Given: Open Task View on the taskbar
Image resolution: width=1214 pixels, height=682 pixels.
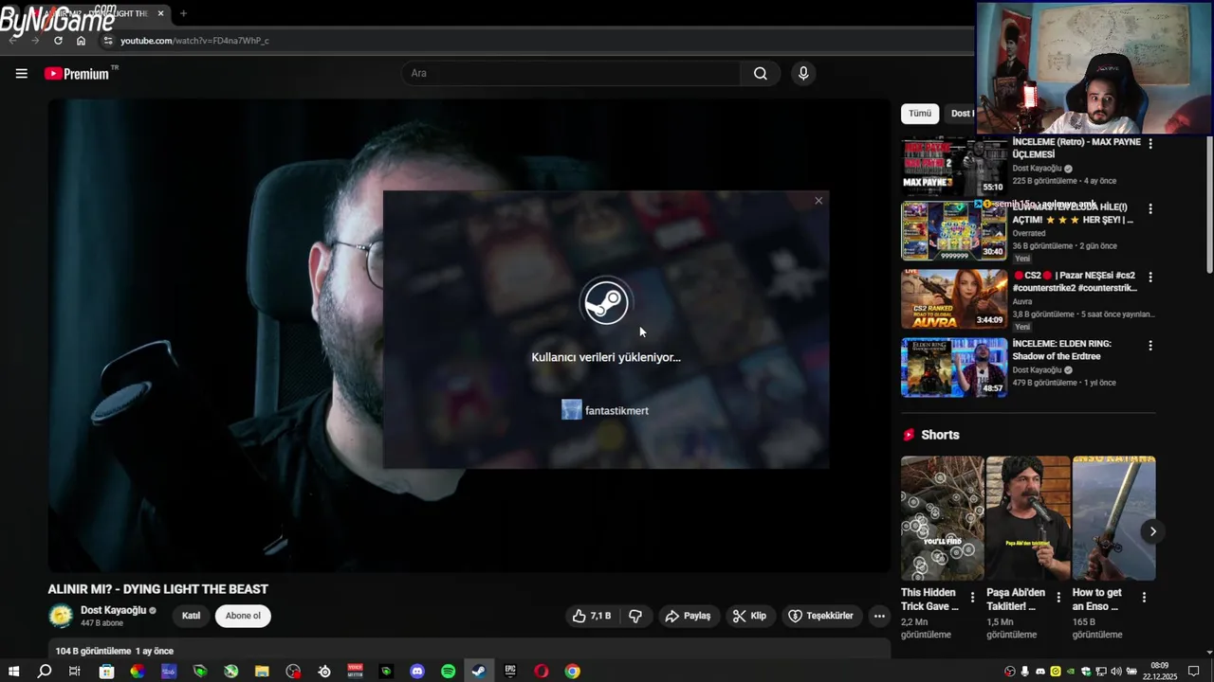Looking at the screenshot, I should [74, 672].
